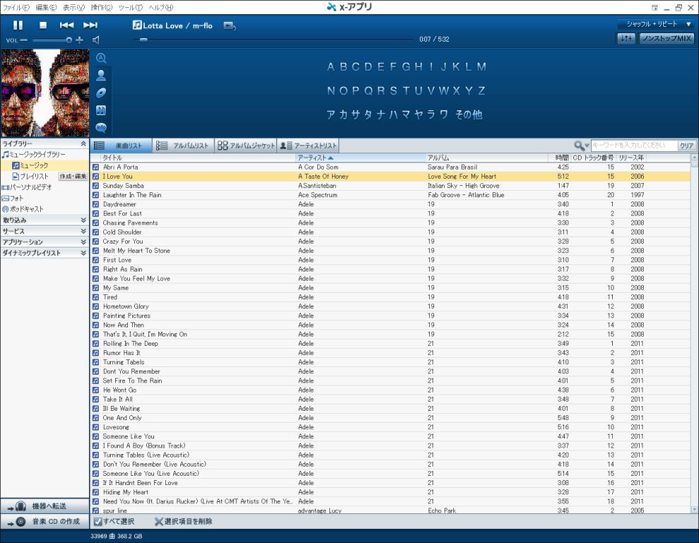
Task: Seek within the playback progress bar
Action: point(274,40)
